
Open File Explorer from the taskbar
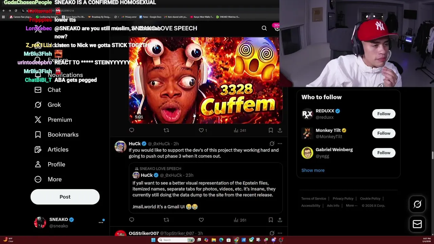click(214, 240)
